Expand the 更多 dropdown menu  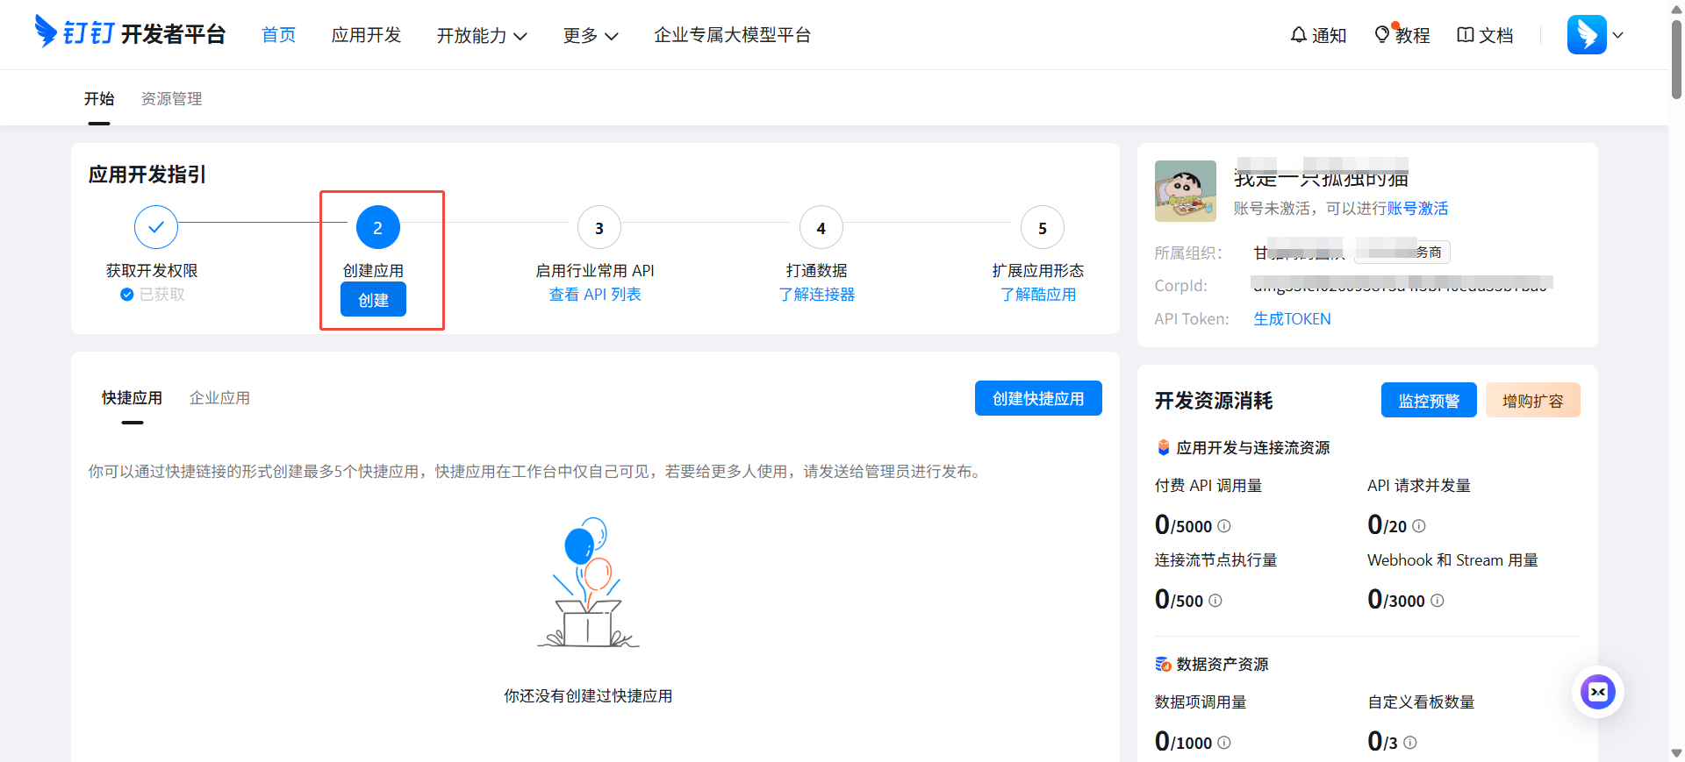(x=591, y=35)
